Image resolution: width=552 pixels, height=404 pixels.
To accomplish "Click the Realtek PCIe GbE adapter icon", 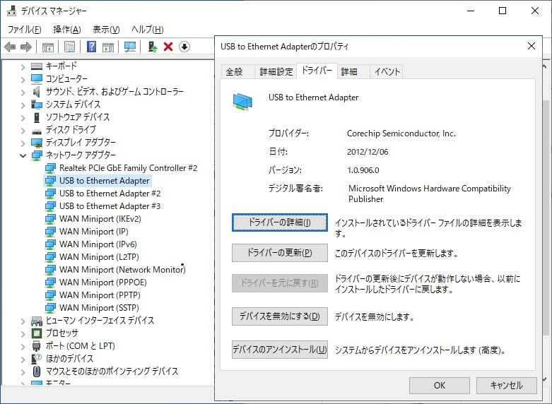I will pos(50,168).
